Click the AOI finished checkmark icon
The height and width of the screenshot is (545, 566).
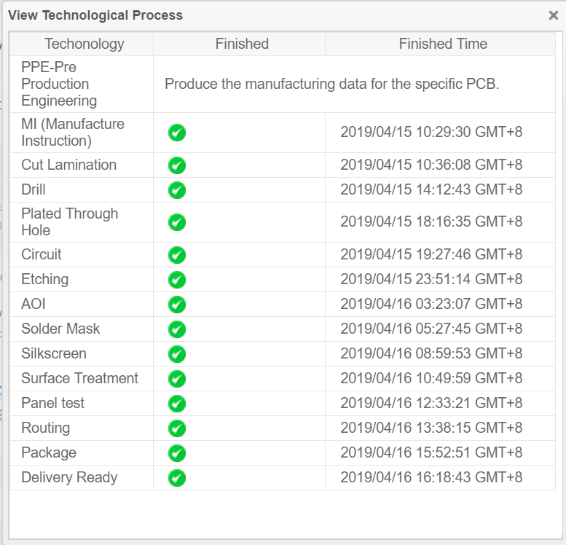pos(177,305)
